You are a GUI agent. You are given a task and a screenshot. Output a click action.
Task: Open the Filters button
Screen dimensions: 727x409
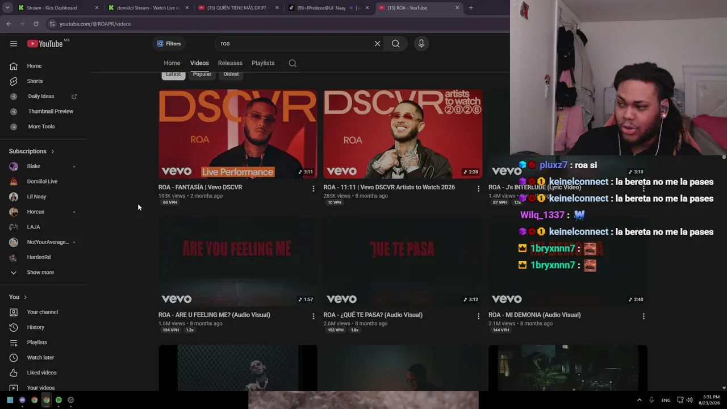(169, 44)
